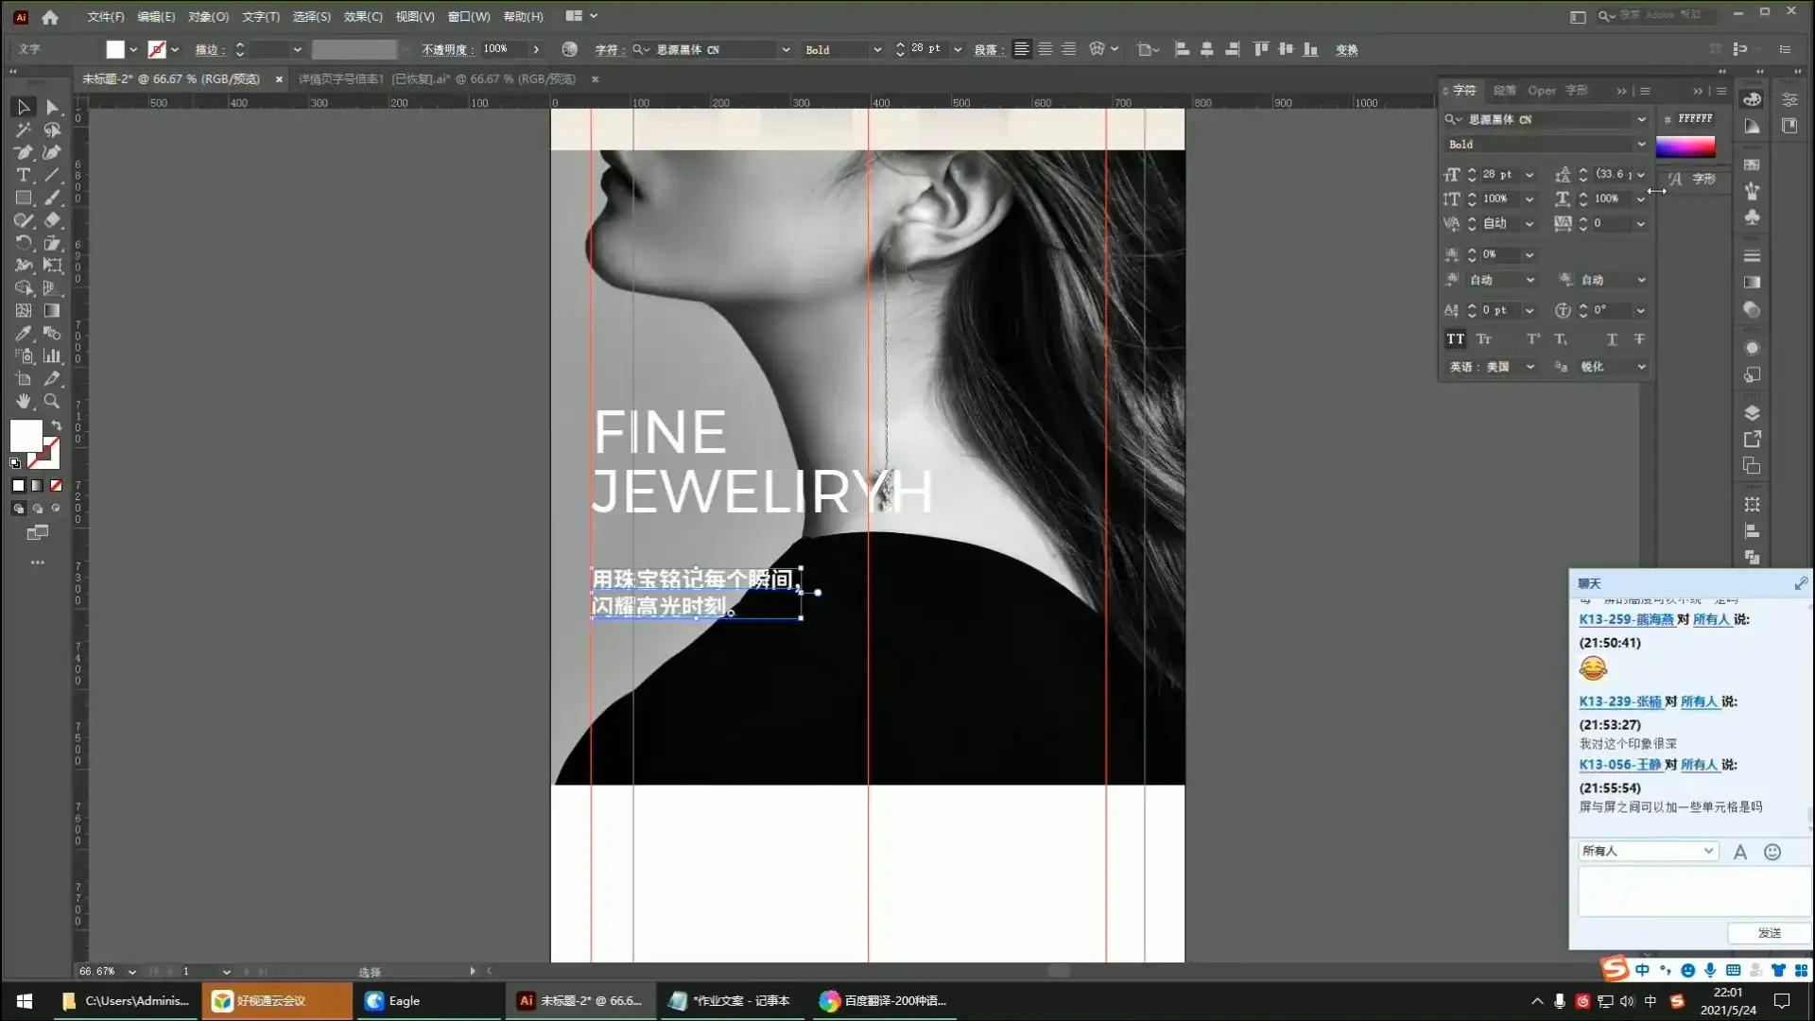
Task: Pick the Eyedropper tool
Action: 23,334
